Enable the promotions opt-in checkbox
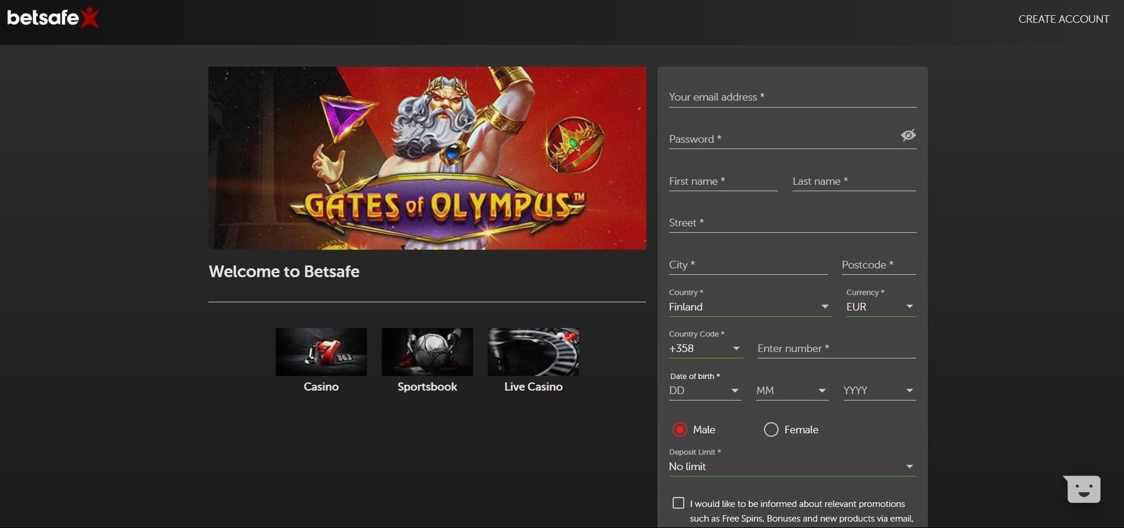1124x528 pixels. tap(678, 503)
